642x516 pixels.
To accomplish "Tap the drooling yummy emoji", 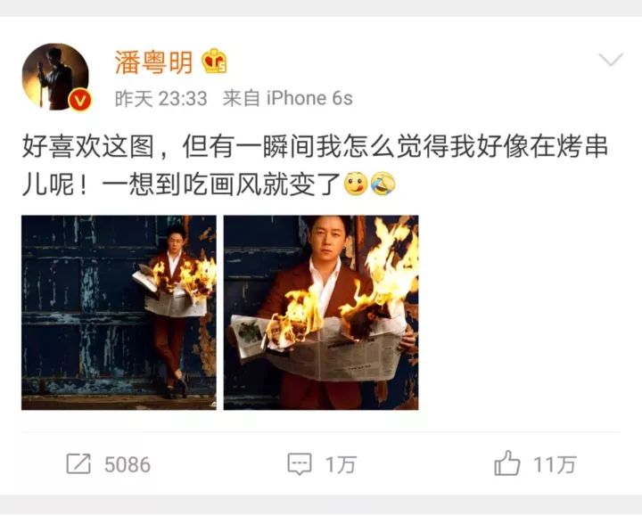I will click(x=356, y=184).
